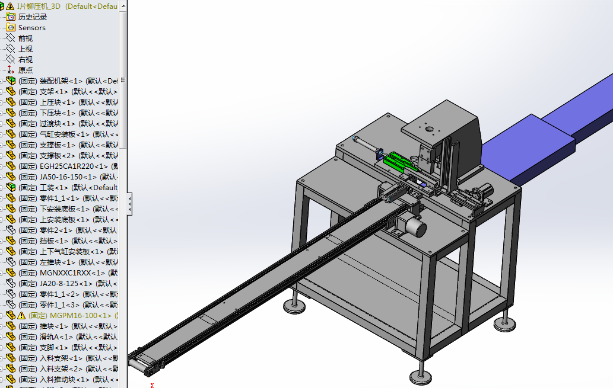Click the part icon of 过渡块<1>
Image resolution: width=613 pixels, height=388 pixels.
(x=11, y=123)
